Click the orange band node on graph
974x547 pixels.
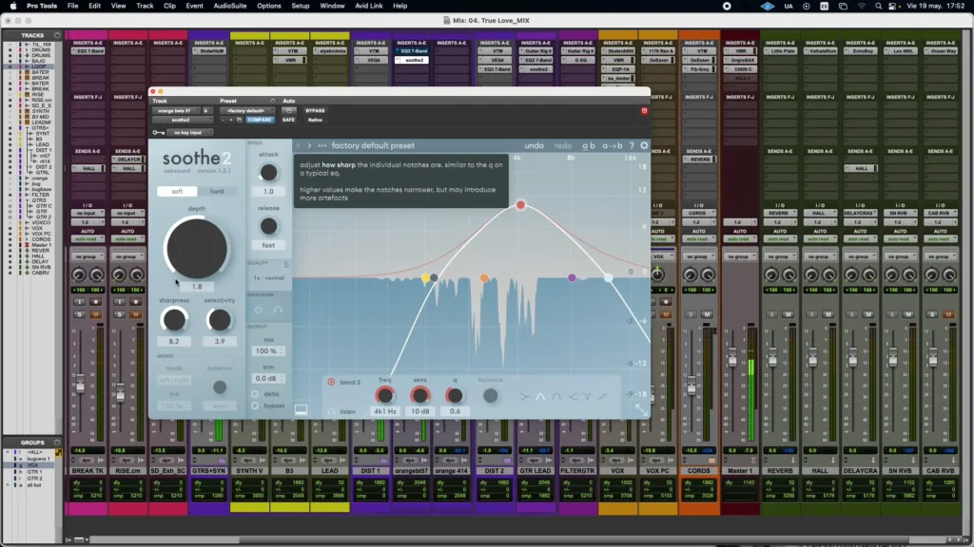[484, 278]
